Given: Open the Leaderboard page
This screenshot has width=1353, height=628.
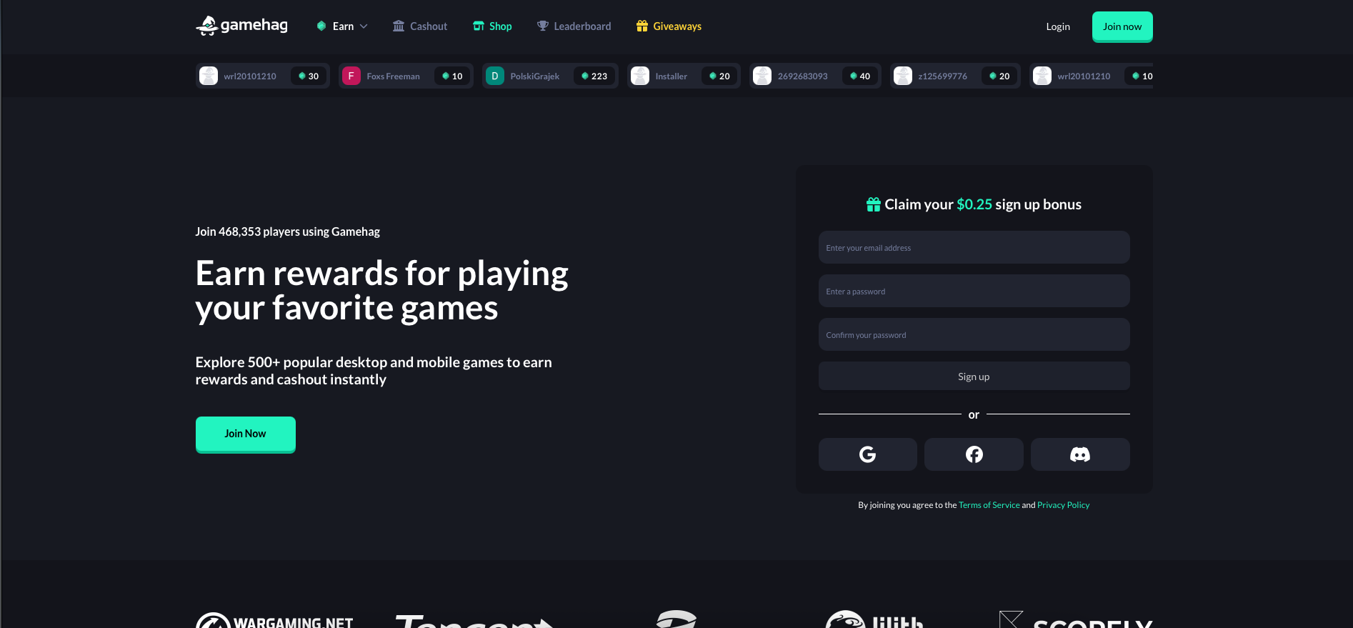Looking at the screenshot, I should coord(574,26).
